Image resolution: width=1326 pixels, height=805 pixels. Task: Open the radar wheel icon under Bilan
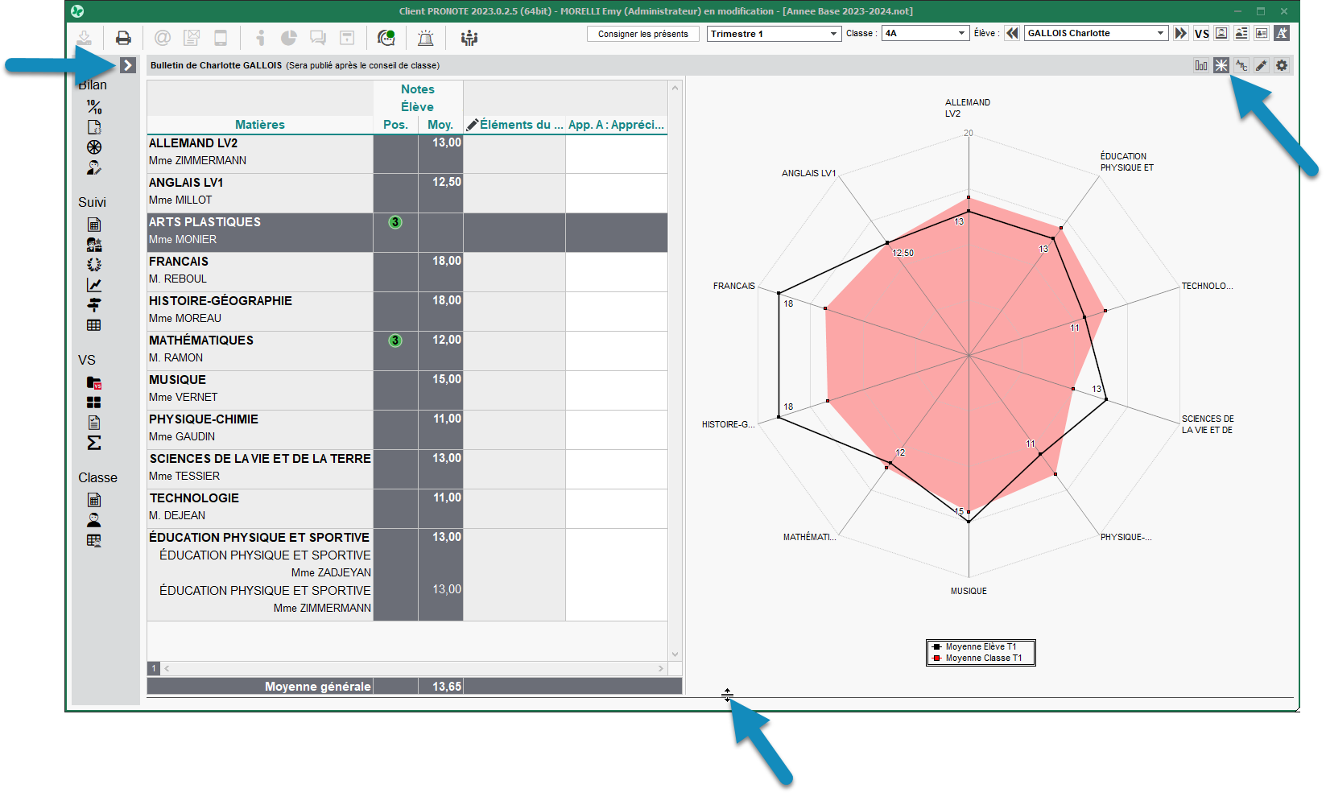(94, 147)
